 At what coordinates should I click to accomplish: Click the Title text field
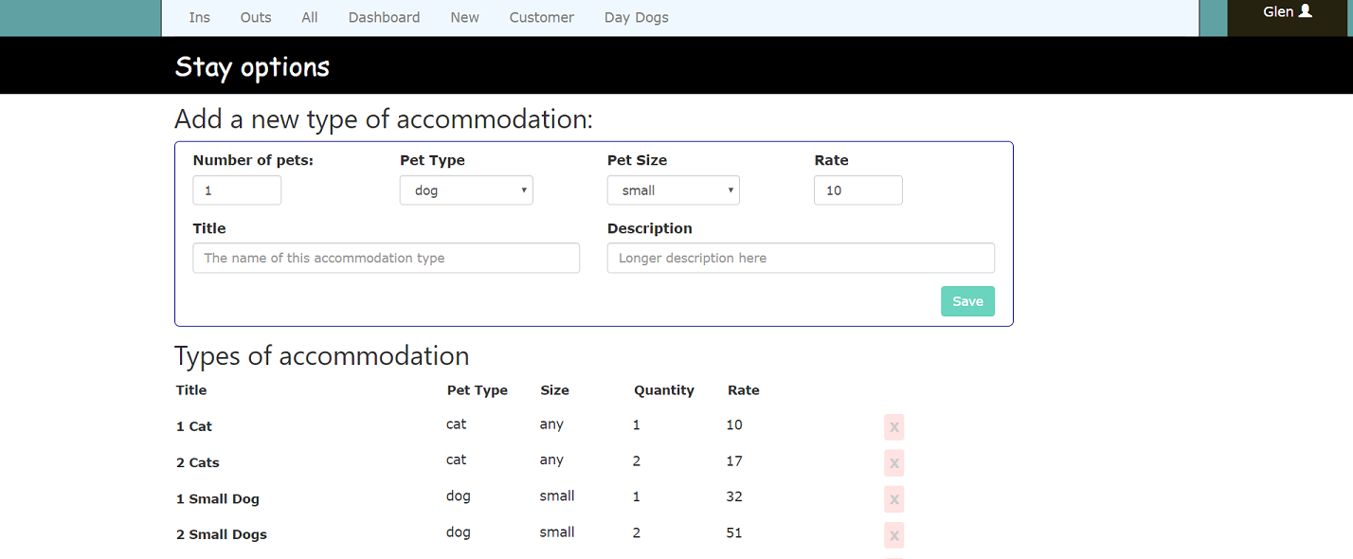click(x=386, y=258)
